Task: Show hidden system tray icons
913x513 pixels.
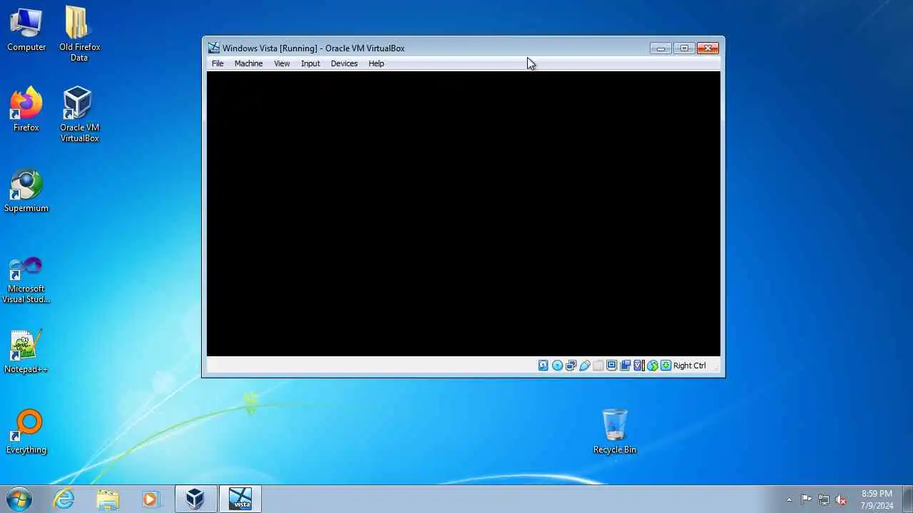Action: 789,499
